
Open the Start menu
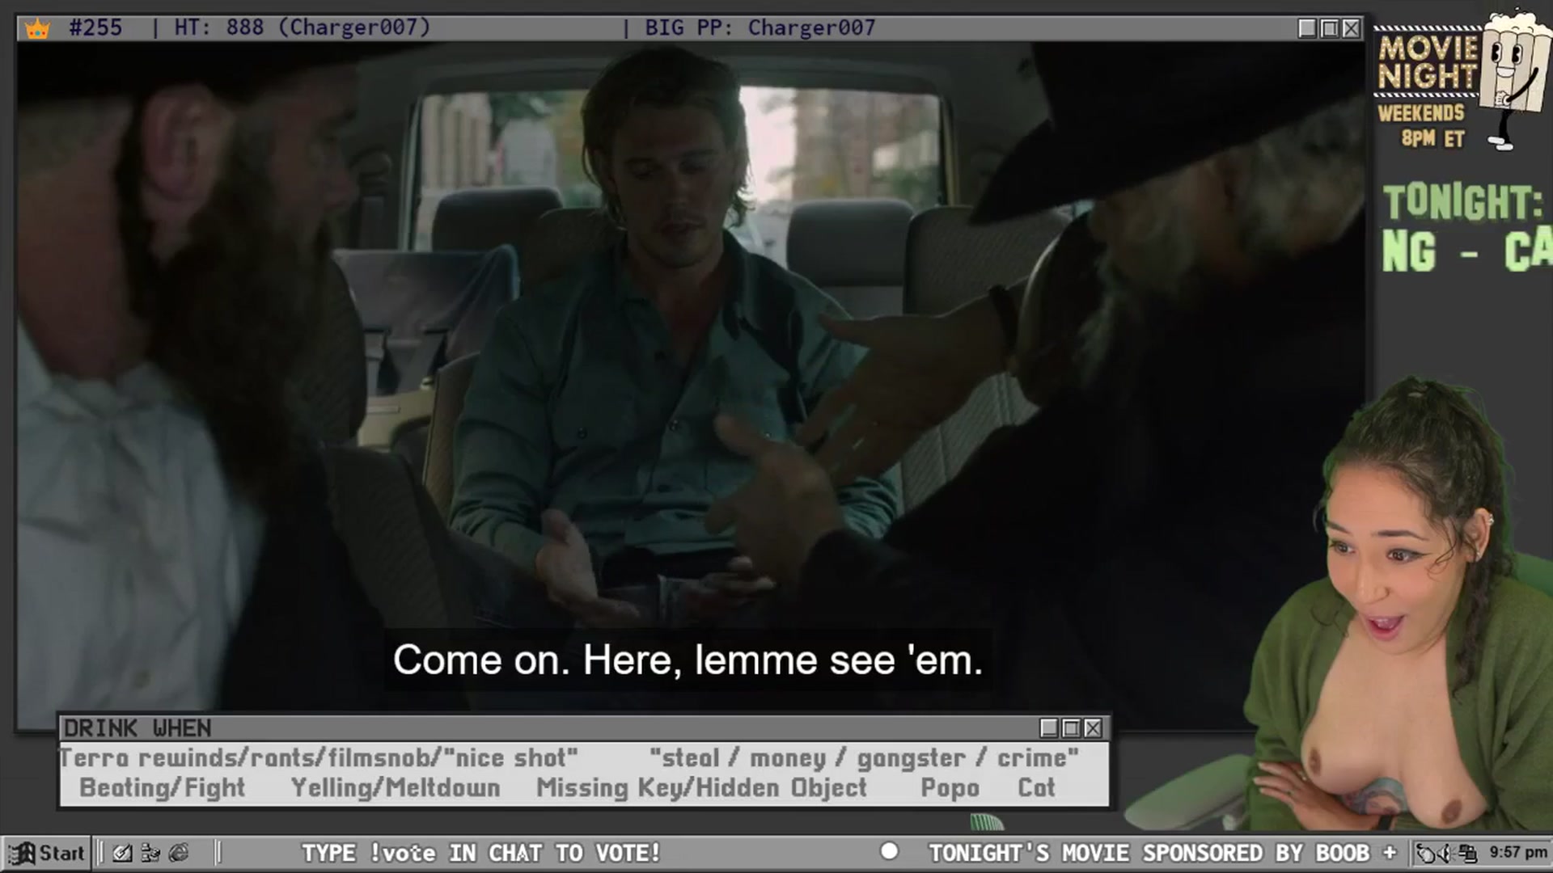(47, 853)
